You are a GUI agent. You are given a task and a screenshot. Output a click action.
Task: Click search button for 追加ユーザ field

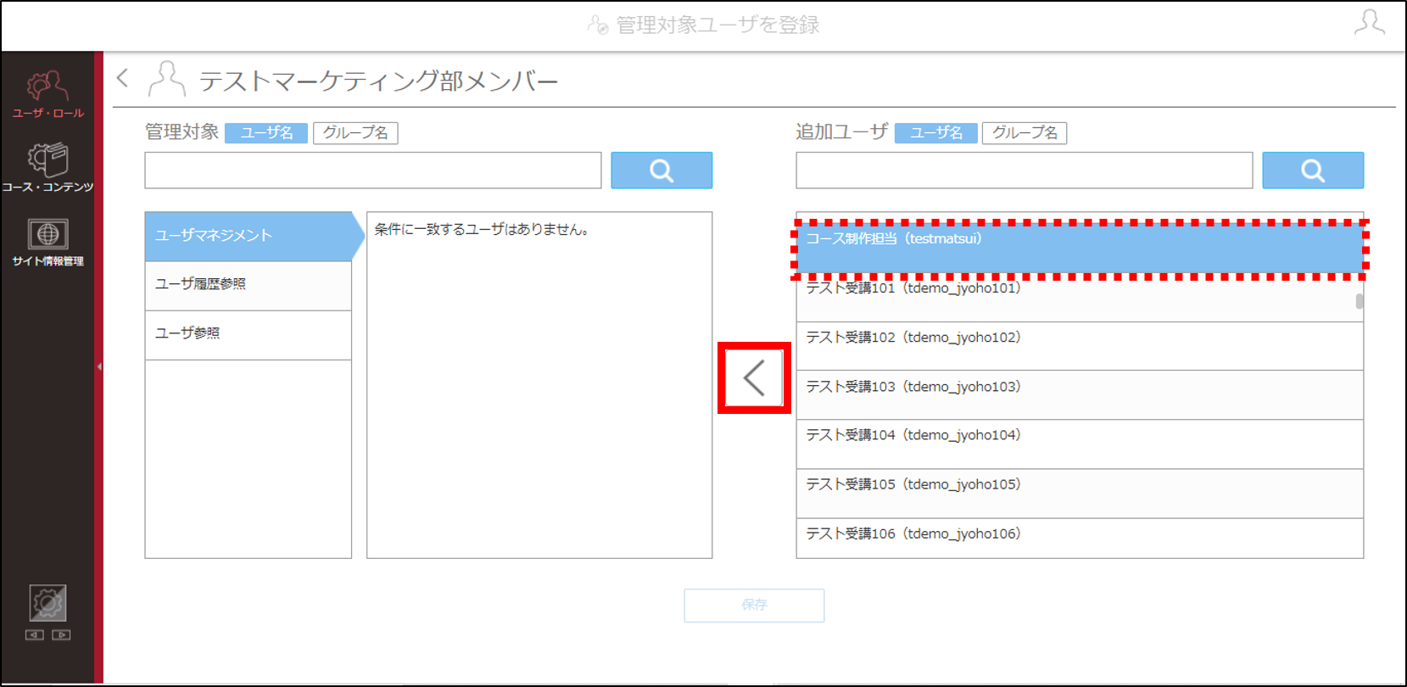coord(1313,170)
